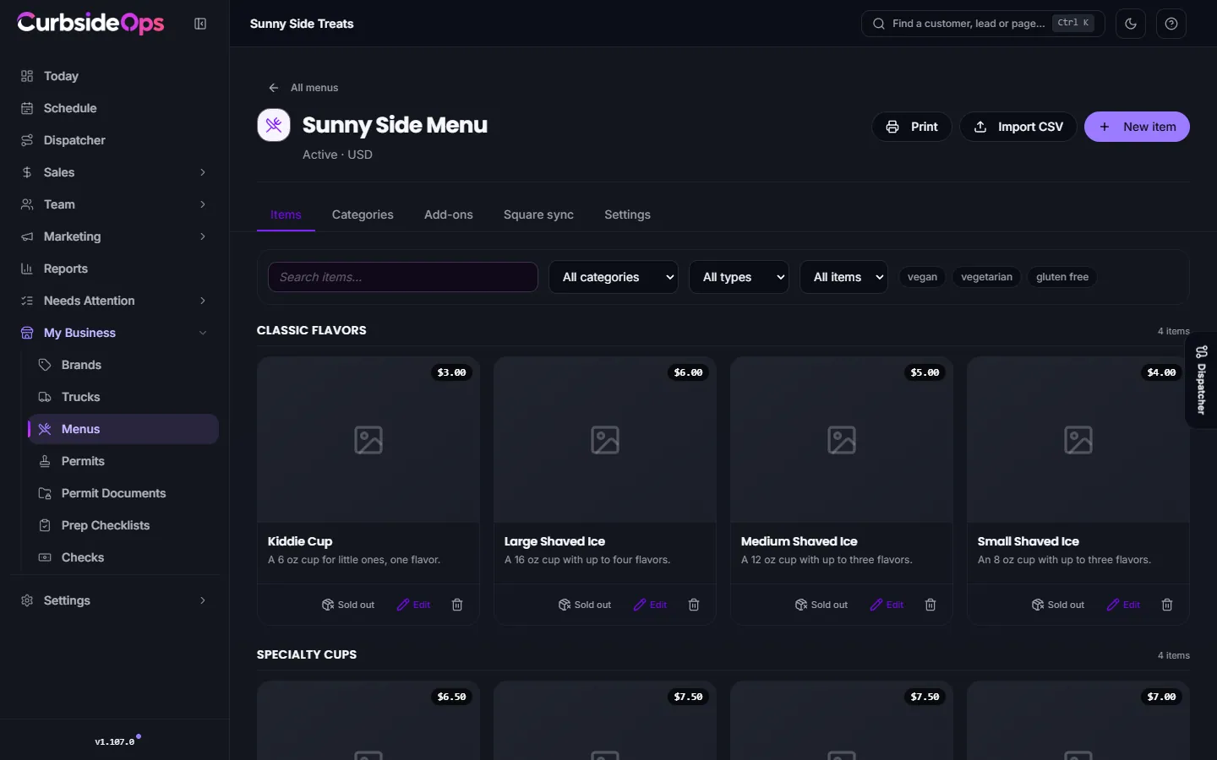This screenshot has width=1217, height=760.
Task: Click the CurbsideOps logo
Action: tap(90, 23)
